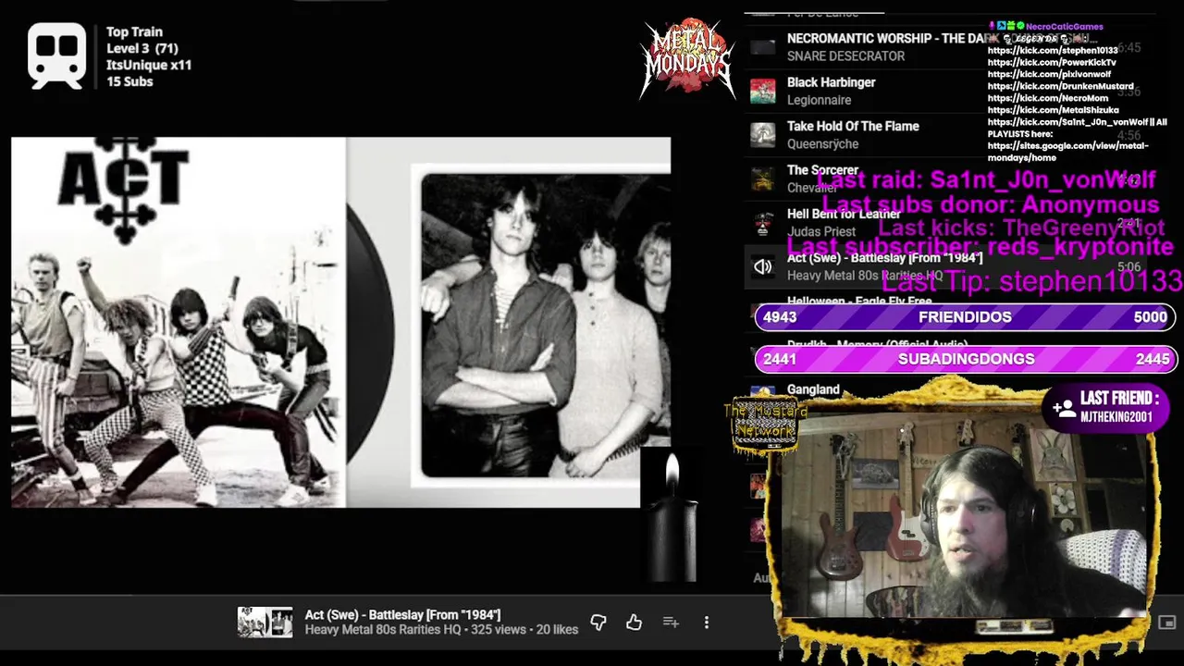The image size is (1184, 666).
Task: Click Top Train label text
Action: 134,31
